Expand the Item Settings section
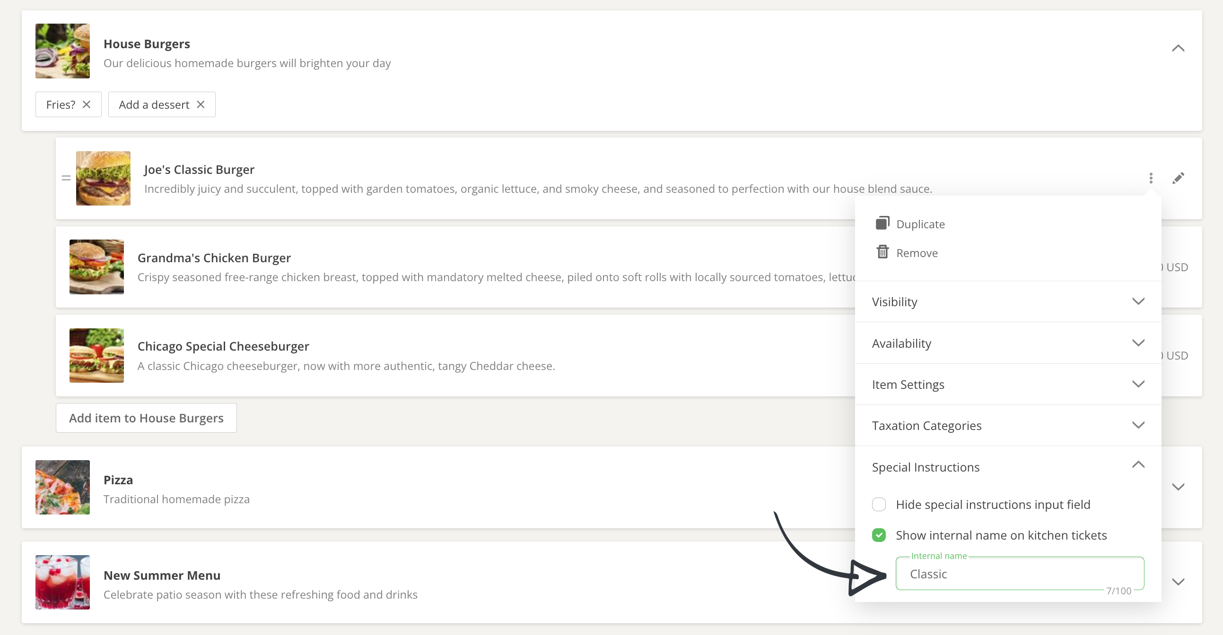 1138,384
